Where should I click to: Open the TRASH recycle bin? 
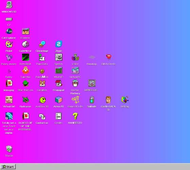coord(9,149)
